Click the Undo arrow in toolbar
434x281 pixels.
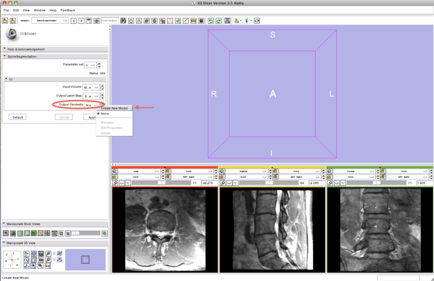tap(211, 21)
